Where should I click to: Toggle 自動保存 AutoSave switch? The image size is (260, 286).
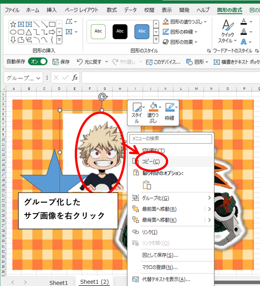pyautogui.click(x=38, y=62)
